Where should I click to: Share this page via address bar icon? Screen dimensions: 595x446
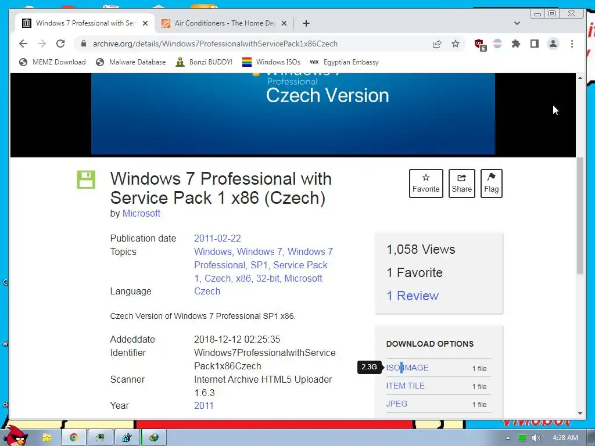pyautogui.click(x=437, y=44)
